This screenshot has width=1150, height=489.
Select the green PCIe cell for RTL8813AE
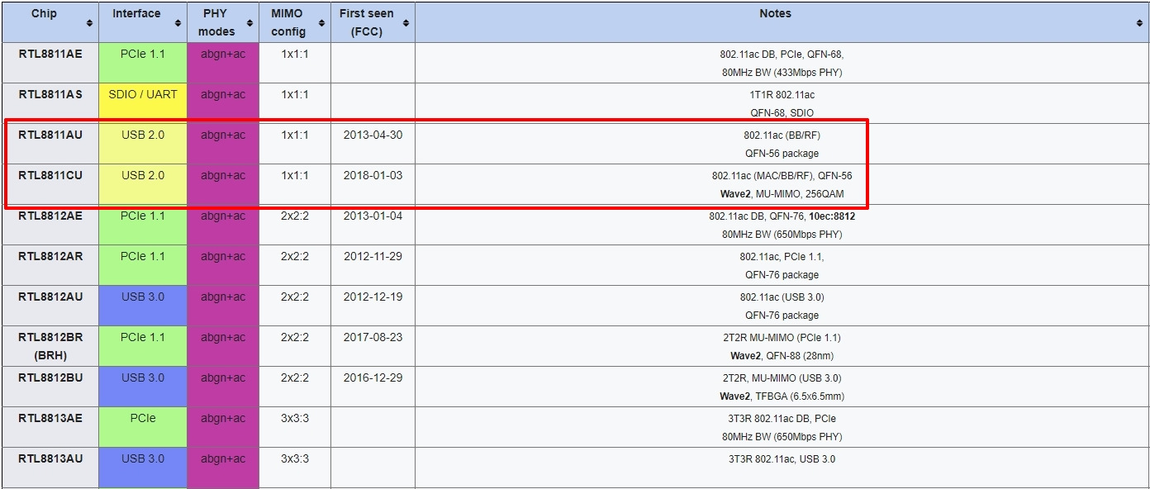coord(143,418)
